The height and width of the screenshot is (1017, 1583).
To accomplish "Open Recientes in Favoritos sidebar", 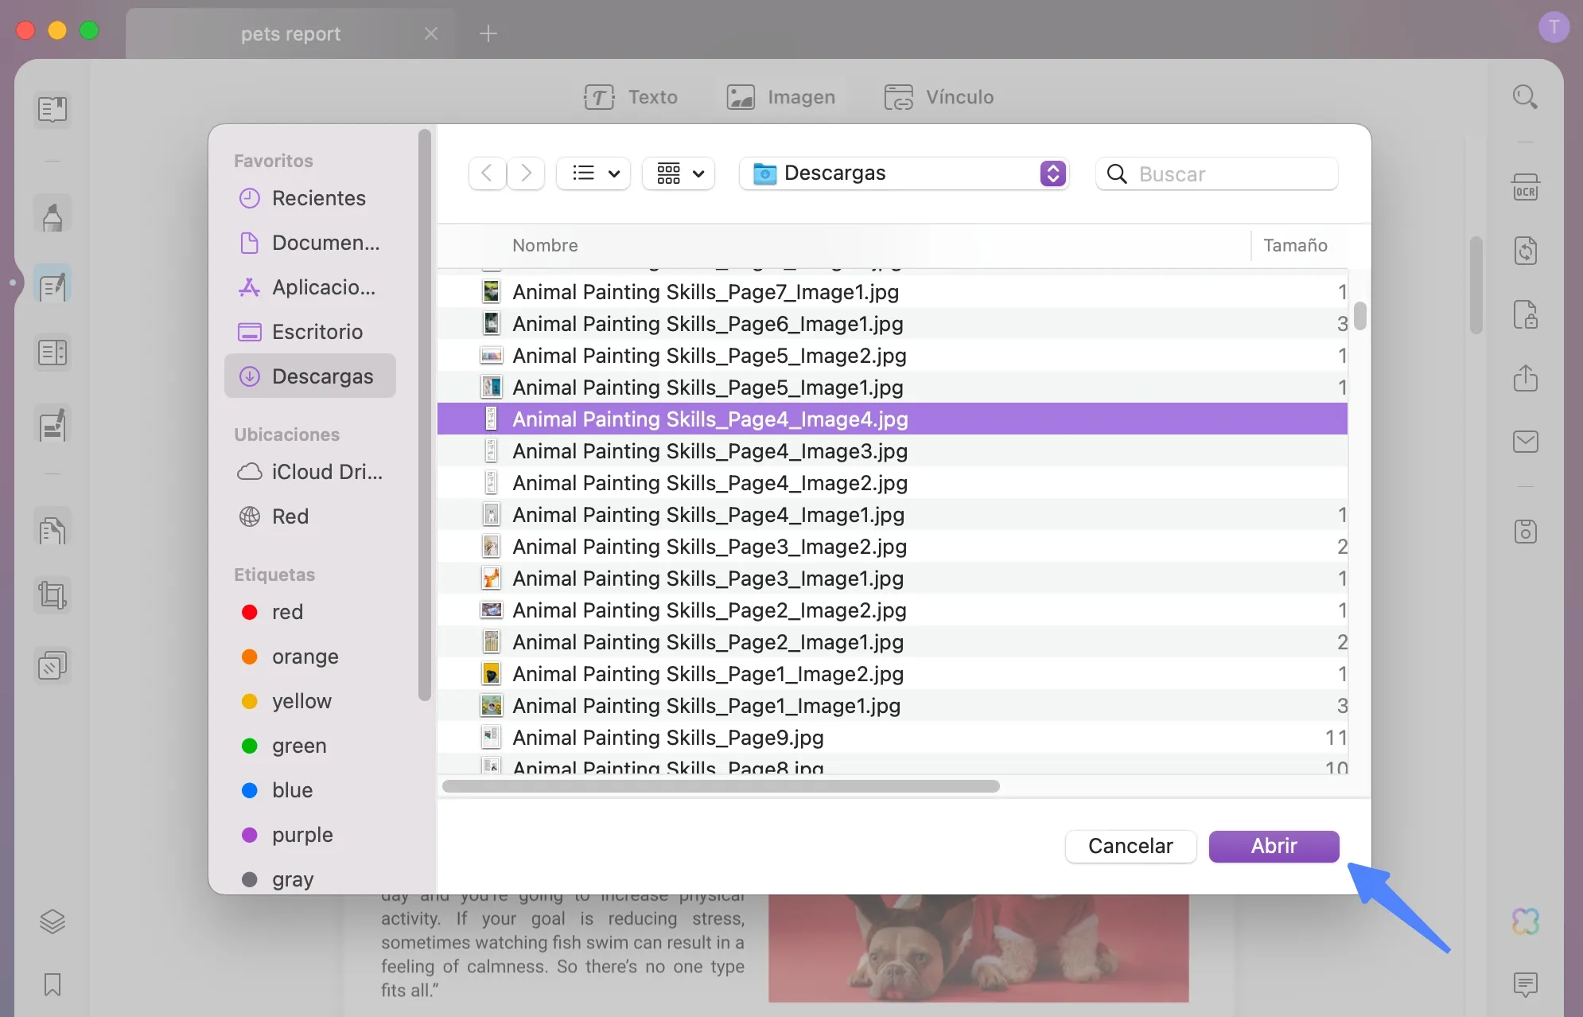I will coord(310,198).
